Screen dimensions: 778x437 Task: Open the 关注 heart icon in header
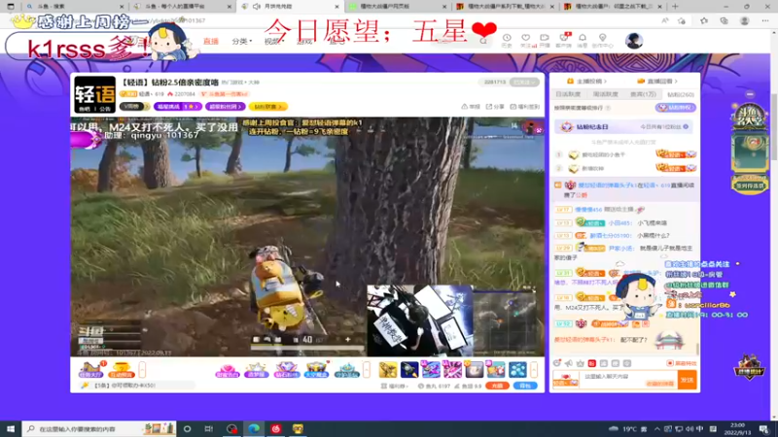pyautogui.click(x=526, y=40)
